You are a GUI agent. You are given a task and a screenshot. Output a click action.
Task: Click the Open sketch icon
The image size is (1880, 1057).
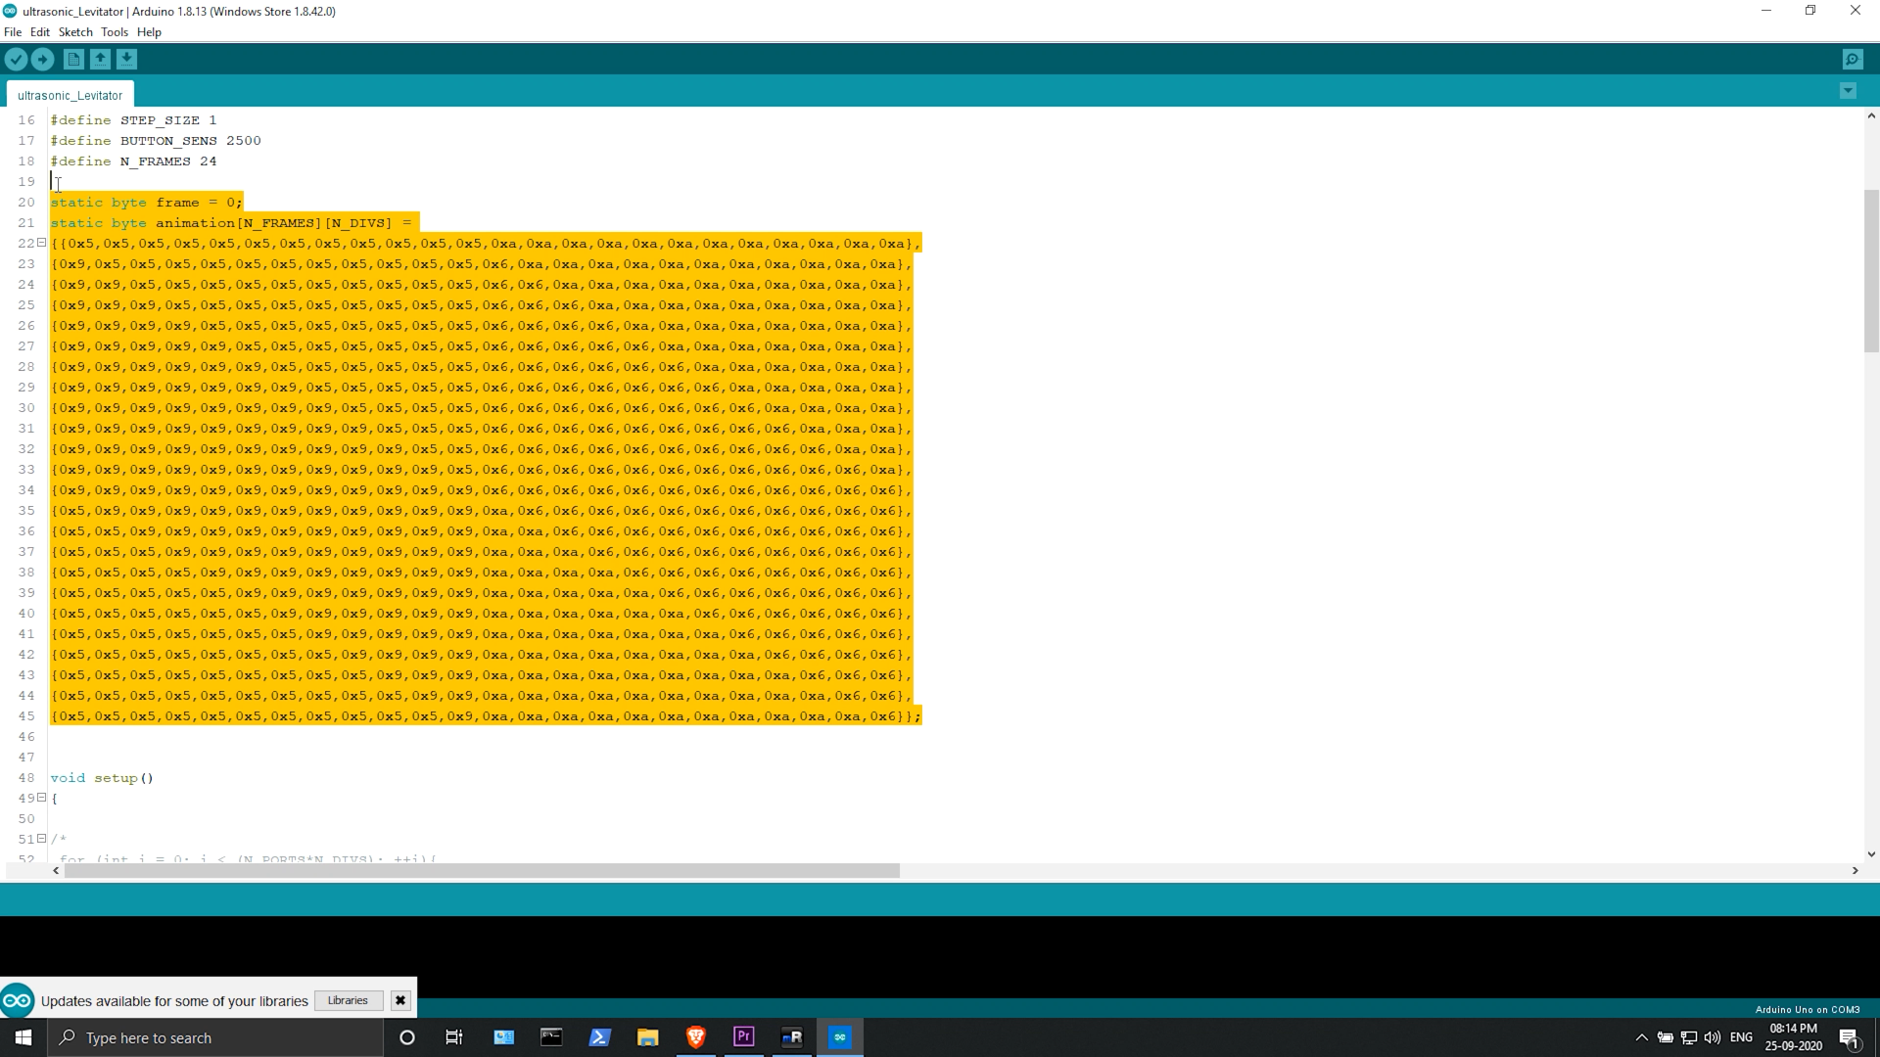[x=100, y=60]
